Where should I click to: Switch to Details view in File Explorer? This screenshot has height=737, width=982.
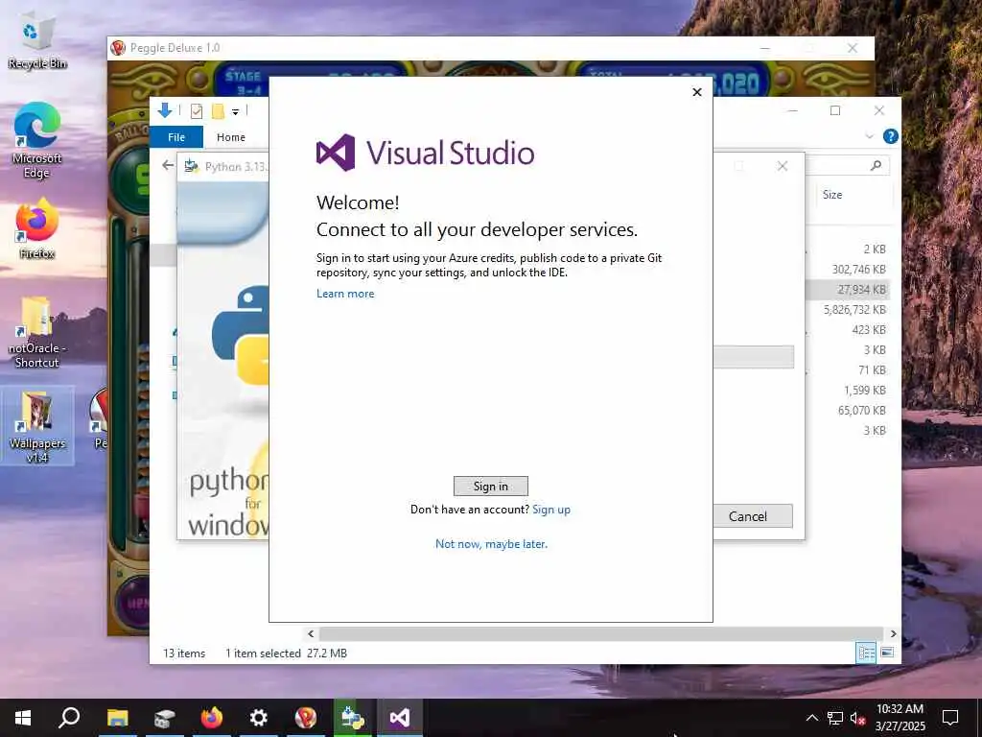click(866, 653)
